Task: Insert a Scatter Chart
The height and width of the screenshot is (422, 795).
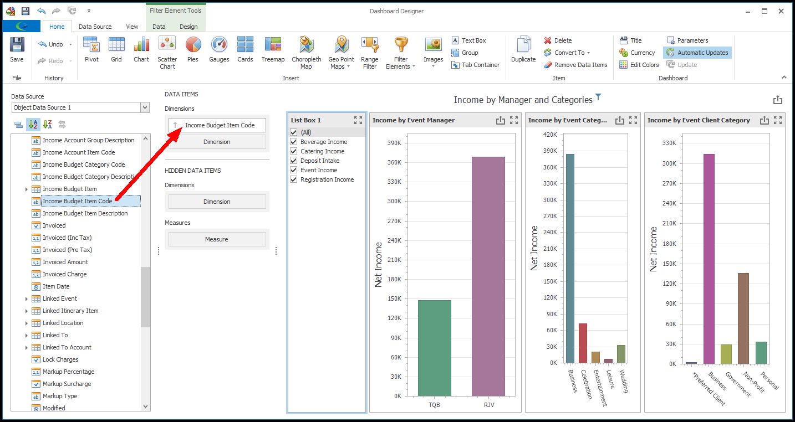Action: 167,53
